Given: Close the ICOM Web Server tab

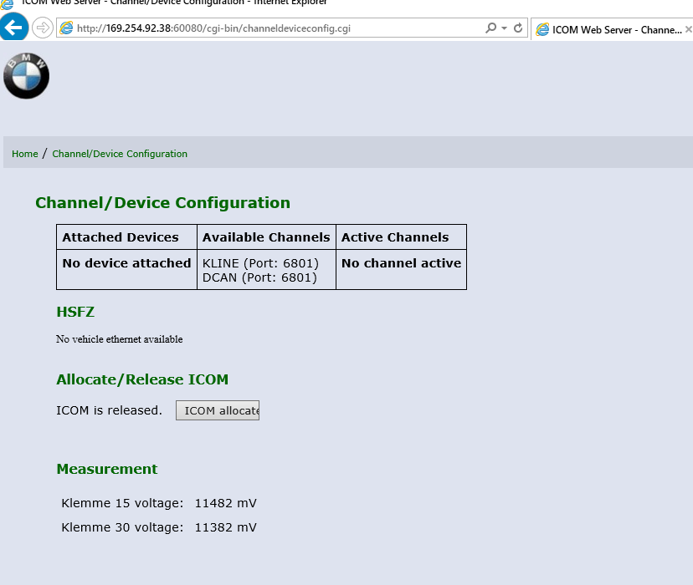Looking at the screenshot, I should [x=688, y=29].
